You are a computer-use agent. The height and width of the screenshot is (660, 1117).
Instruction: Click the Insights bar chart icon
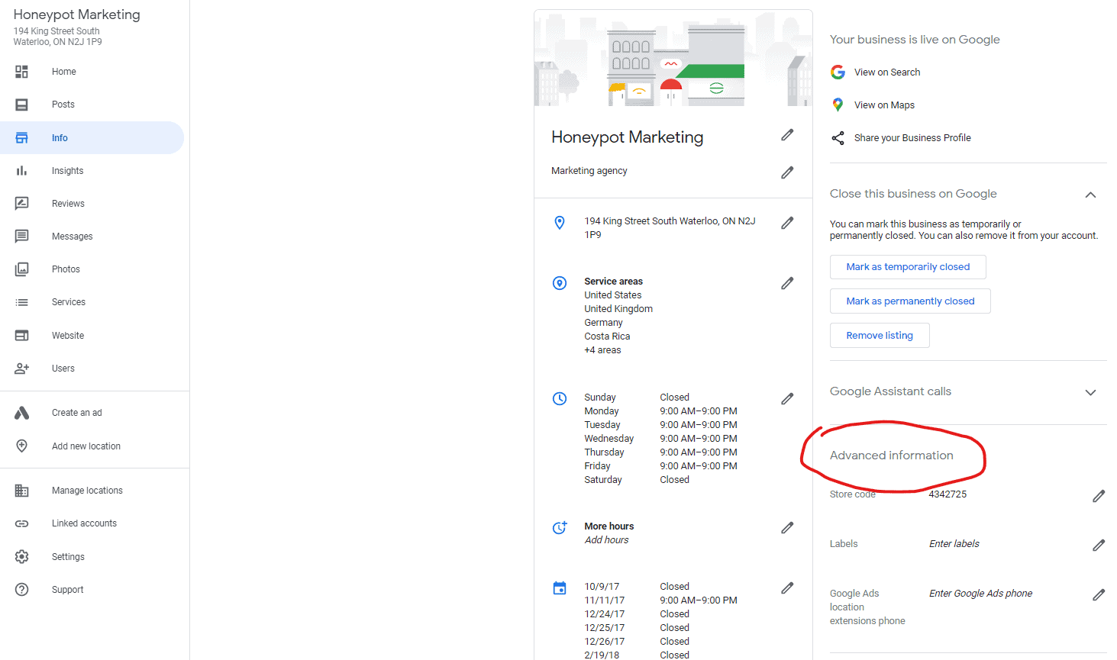[21, 171]
